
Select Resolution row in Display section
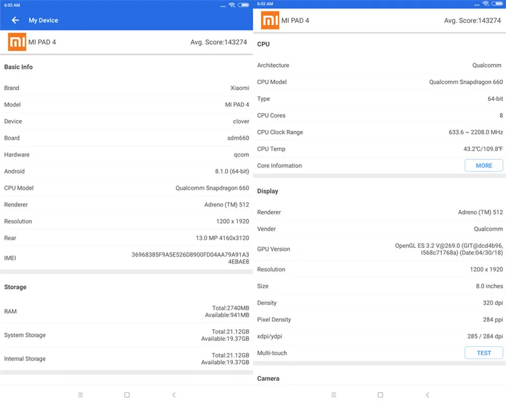[379, 269]
